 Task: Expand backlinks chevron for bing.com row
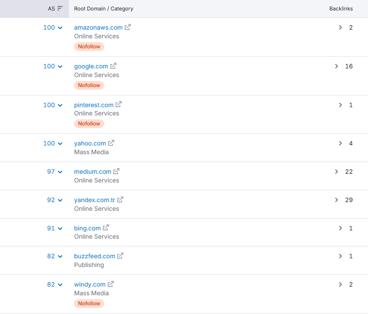(340, 228)
